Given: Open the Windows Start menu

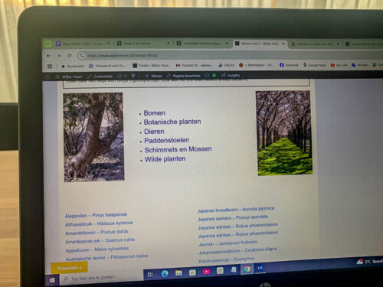Looking at the screenshot, I should 52,280.
